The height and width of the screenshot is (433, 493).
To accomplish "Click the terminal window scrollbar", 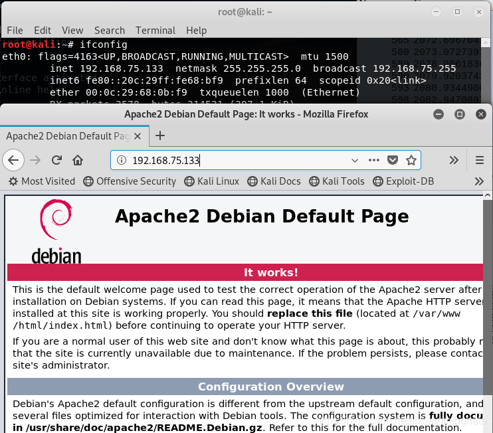I will [x=486, y=70].
